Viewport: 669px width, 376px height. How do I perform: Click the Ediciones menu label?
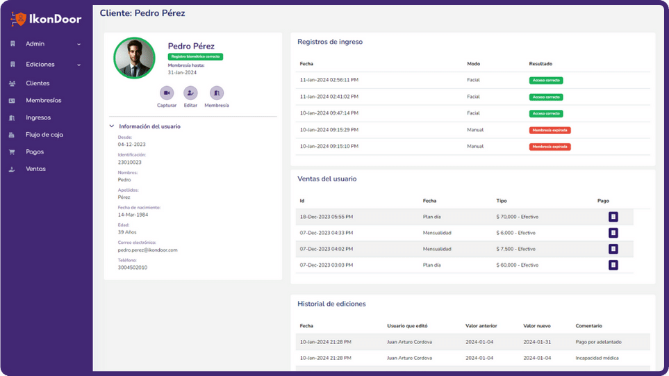tap(40, 65)
